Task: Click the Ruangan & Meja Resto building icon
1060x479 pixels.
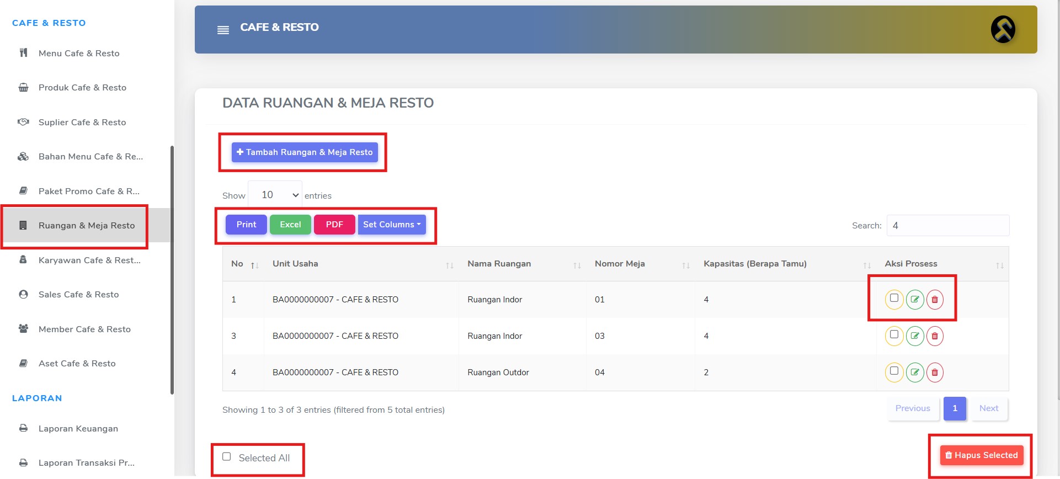Action: 23,225
